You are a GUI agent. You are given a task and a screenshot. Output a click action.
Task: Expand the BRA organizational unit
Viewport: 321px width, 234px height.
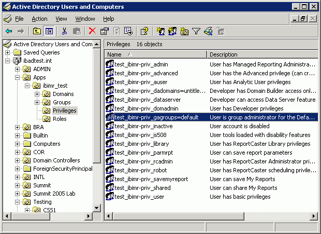click(17, 127)
